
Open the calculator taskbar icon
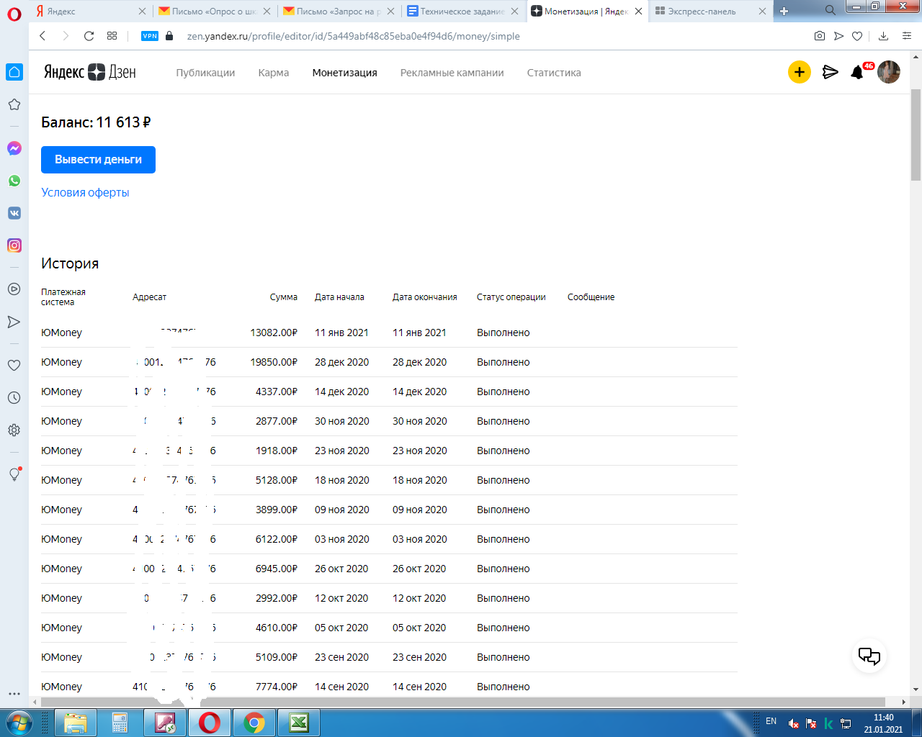120,723
